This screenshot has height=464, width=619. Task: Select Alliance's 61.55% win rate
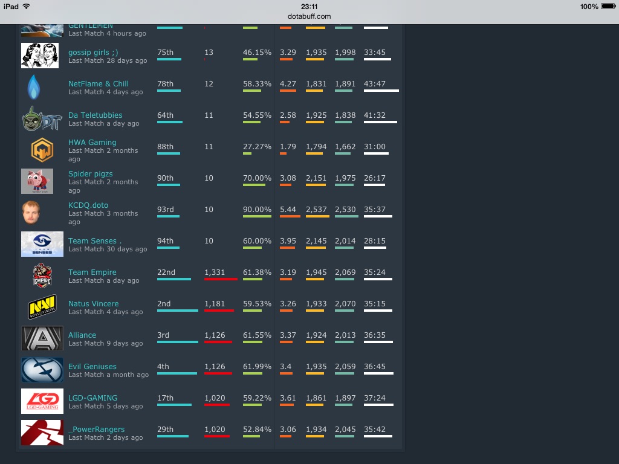click(257, 335)
